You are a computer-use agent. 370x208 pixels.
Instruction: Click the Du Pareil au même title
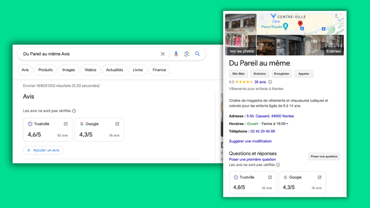pos(259,63)
